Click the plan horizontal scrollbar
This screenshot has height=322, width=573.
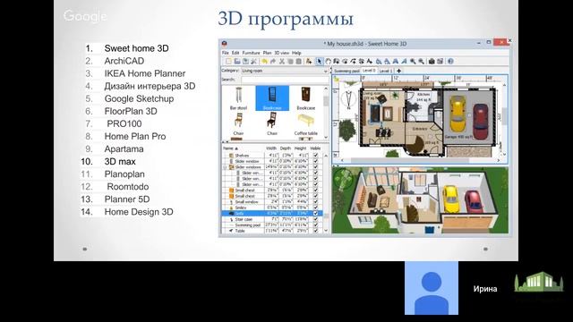click(409, 160)
